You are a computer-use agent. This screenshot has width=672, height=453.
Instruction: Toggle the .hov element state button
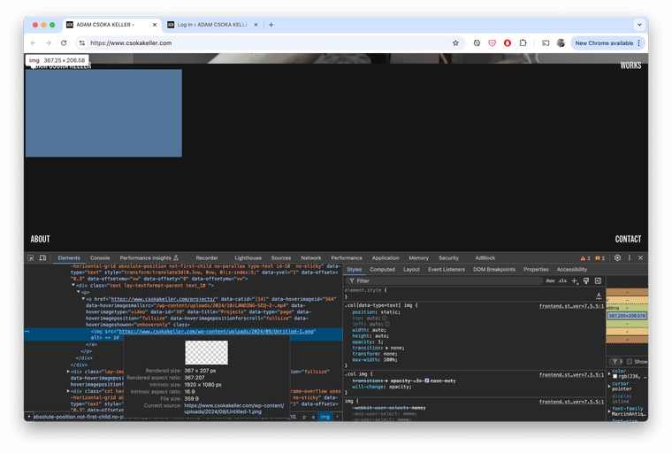tap(550, 280)
